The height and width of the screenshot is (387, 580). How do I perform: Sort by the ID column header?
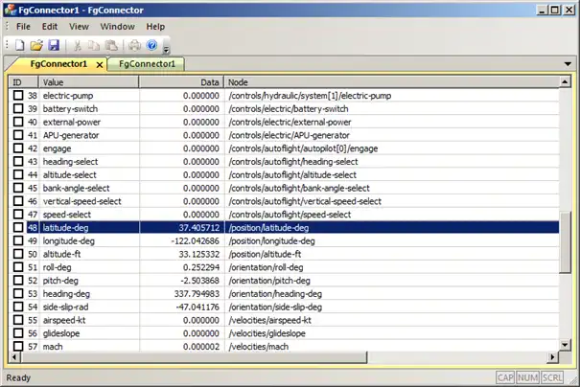23,82
